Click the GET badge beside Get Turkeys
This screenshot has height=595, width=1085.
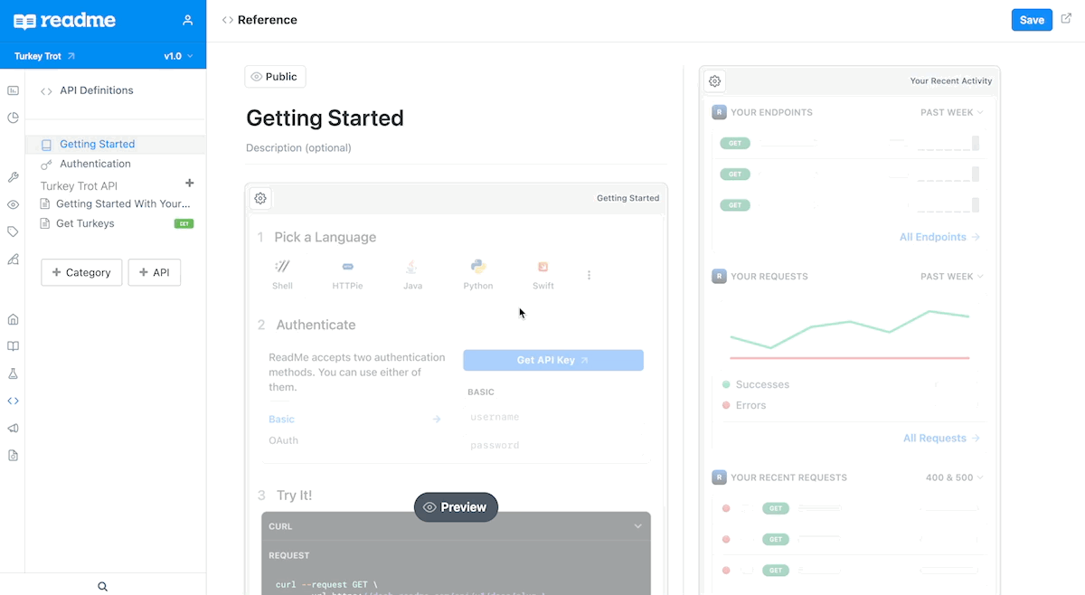(x=184, y=223)
